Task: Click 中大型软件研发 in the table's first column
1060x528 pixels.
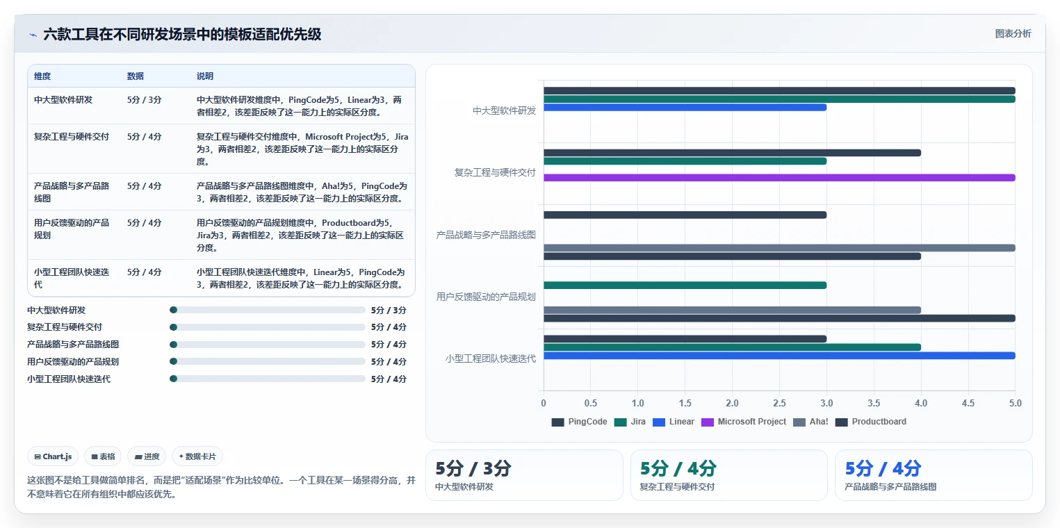Action: (x=63, y=100)
